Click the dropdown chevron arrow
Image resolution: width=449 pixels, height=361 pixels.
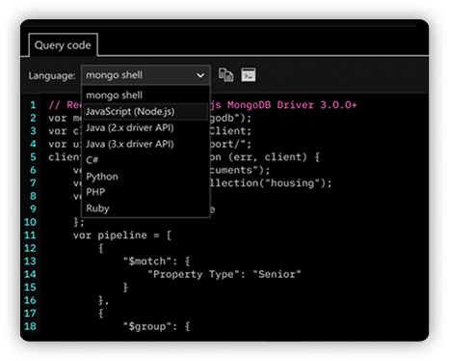point(200,75)
